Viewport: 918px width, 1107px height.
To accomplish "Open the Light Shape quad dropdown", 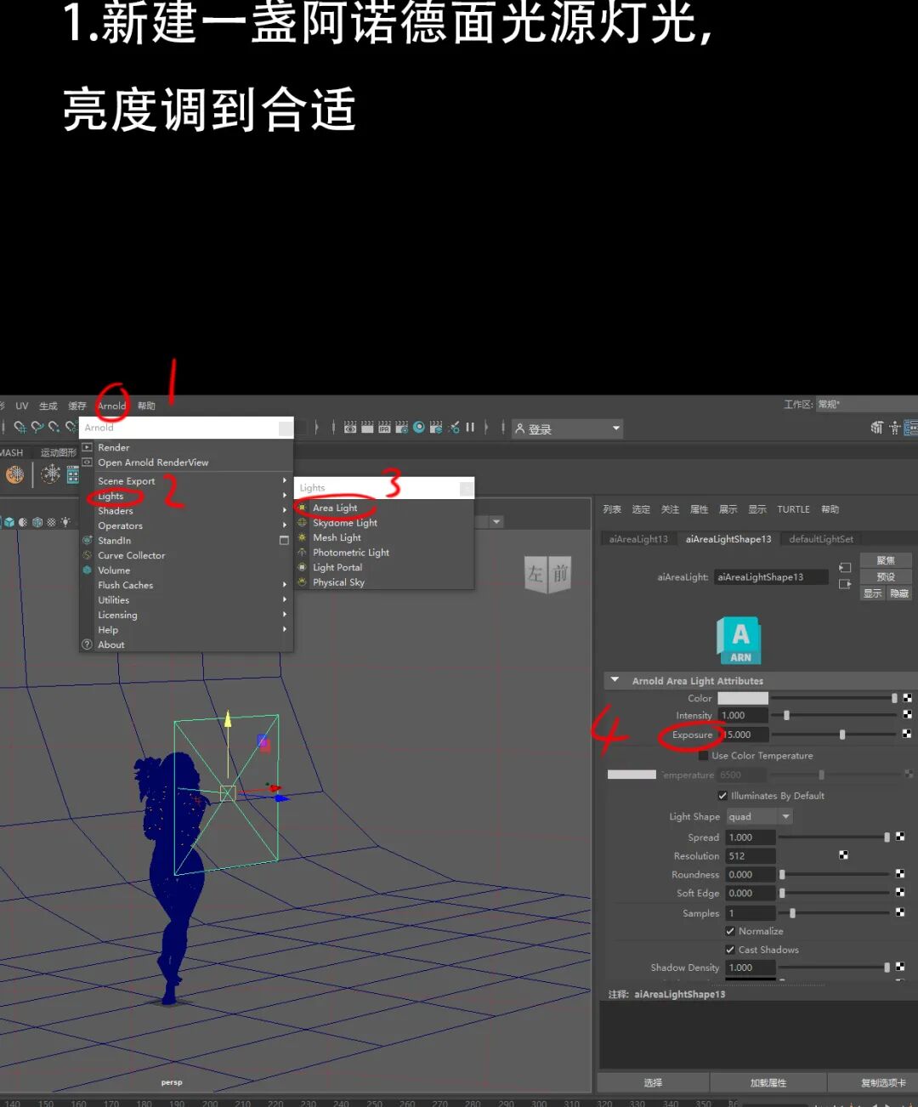I will 760,816.
